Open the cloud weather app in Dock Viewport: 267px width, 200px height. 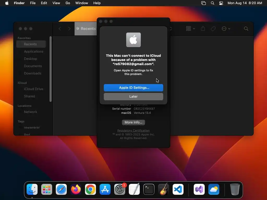(x=214, y=189)
